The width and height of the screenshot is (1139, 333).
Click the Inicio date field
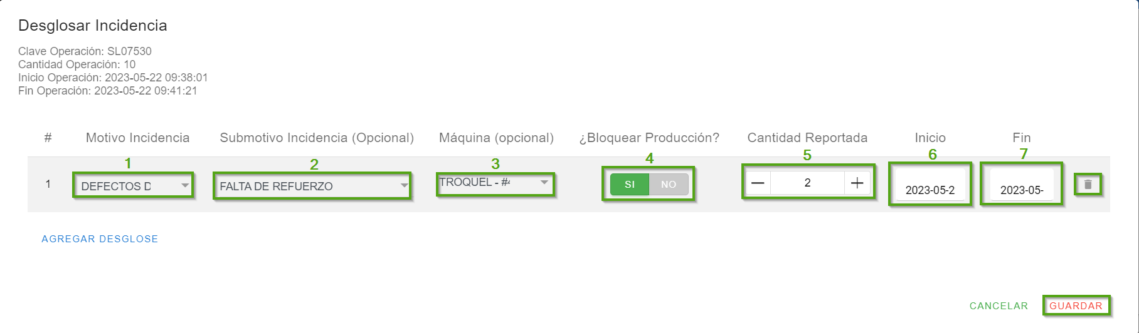tap(930, 190)
